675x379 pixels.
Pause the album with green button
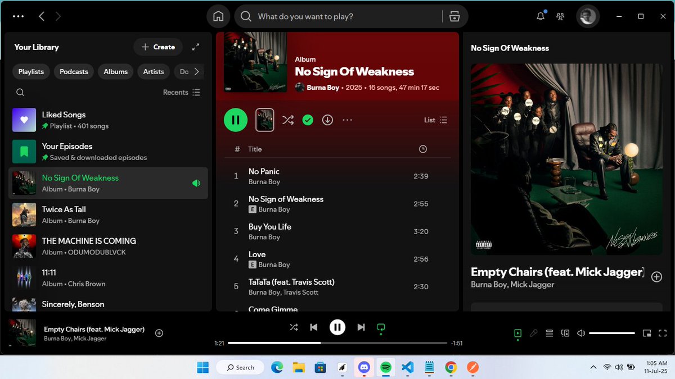click(236, 120)
